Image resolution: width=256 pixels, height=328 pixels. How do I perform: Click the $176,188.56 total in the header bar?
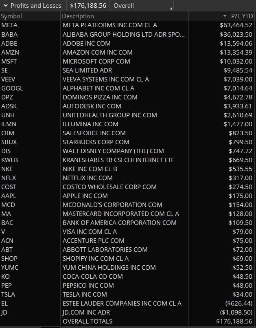pos(88,6)
